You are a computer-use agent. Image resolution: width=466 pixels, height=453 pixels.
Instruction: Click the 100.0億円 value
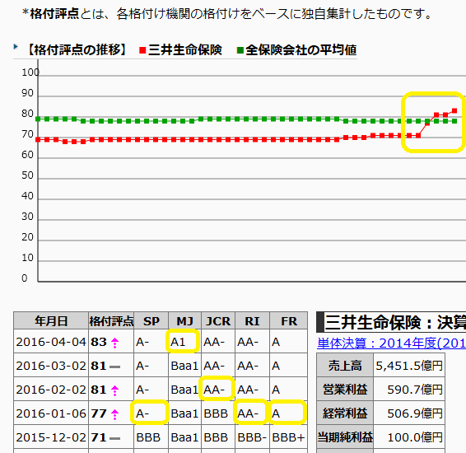point(415,437)
